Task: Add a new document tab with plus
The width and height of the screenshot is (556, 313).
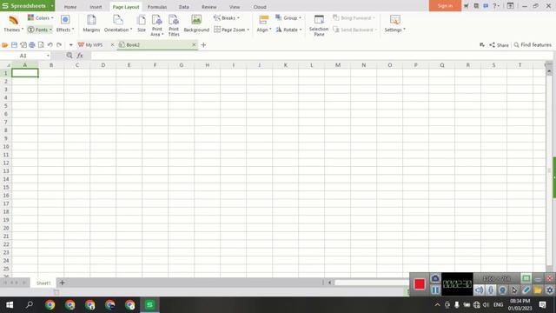Action: coord(203,44)
